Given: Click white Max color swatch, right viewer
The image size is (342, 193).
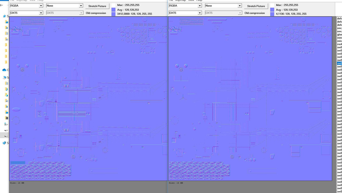Looking at the screenshot, I should [272, 5].
